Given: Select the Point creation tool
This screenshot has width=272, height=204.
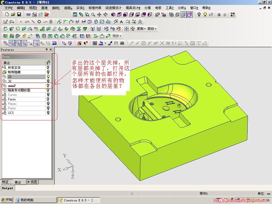Looking at the screenshot, I should (x=21, y=22).
